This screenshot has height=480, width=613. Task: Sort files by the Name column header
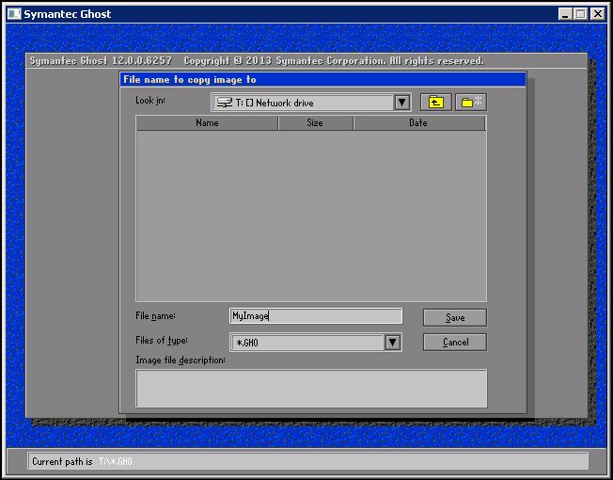click(x=207, y=123)
